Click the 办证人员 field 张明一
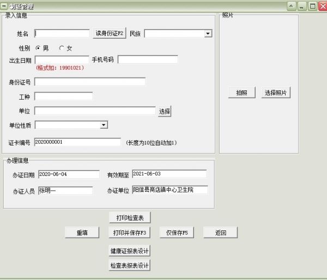This screenshot has height=280, width=327. point(65,191)
